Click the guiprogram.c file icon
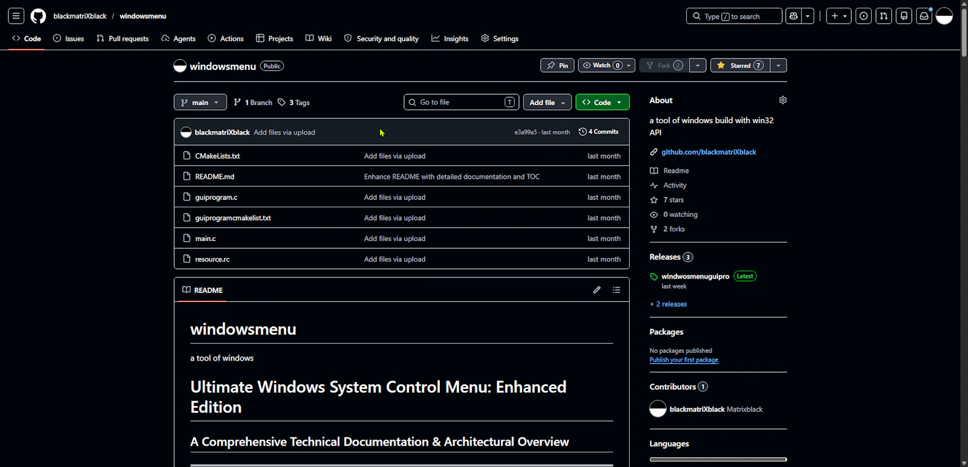 [x=187, y=198]
